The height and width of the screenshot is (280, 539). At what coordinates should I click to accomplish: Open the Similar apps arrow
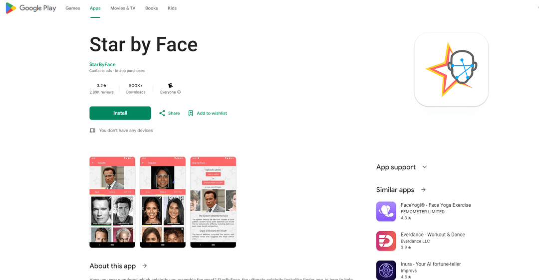(x=423, y=190)
